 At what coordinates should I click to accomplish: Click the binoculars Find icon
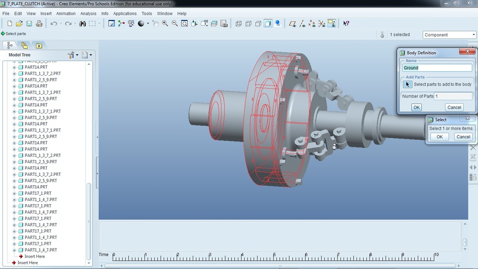click(x=83, y=23)
